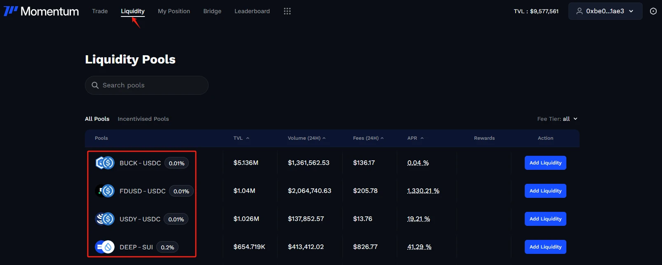Click the FDUSD-USDC token pair icon
662x265 pixels.
pyautogui.click(x=105, y=191)
